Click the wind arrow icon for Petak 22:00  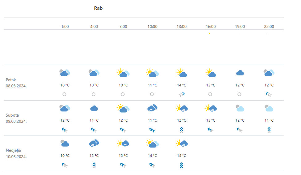pyautogui.click(x=269, y=95)
